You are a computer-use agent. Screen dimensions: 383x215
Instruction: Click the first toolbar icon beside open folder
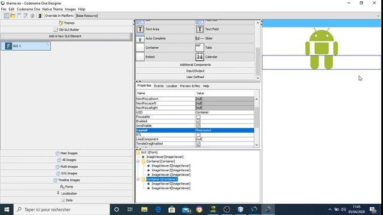click(x=7, y=16)
